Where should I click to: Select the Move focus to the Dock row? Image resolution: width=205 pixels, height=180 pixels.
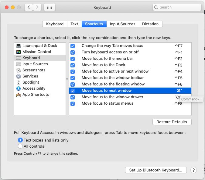click(130, 65)
